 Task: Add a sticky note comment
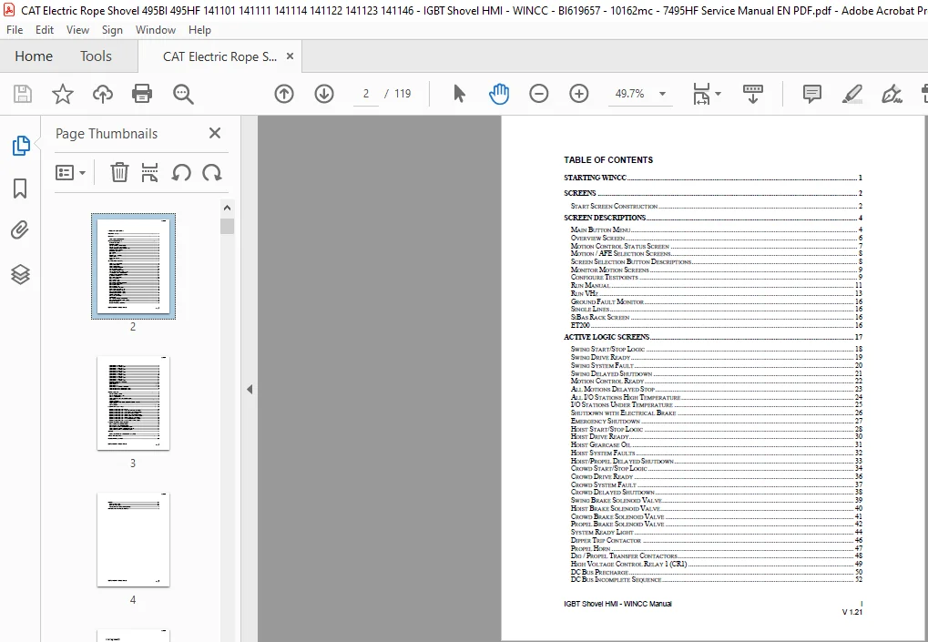pos(812,94)
